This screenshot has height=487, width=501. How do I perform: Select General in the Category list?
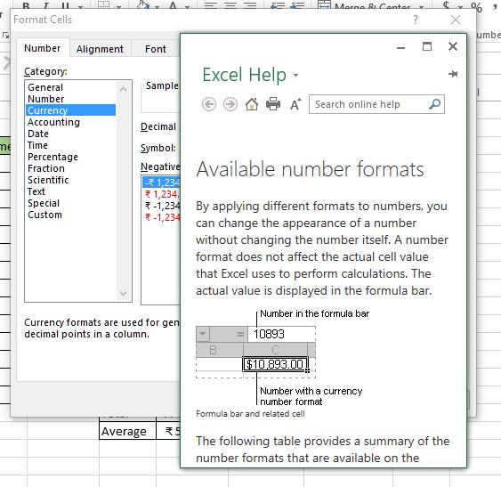70,87
